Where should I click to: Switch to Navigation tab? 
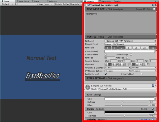(x=105, y=1)
